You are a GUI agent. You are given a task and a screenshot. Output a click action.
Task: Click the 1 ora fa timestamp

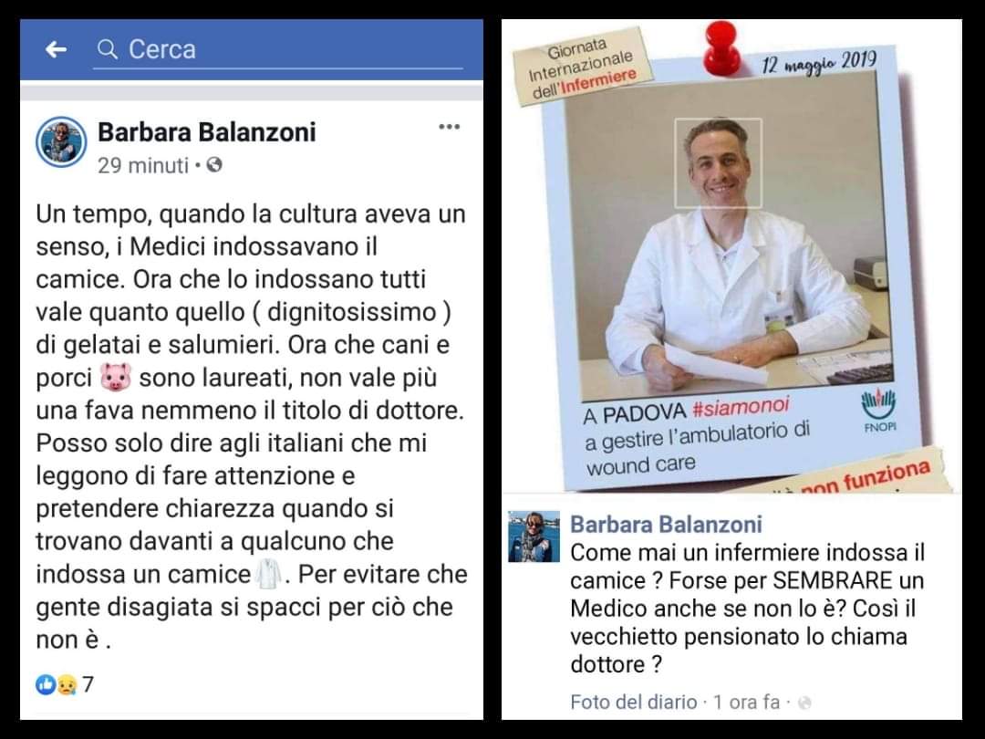[746, 702]
